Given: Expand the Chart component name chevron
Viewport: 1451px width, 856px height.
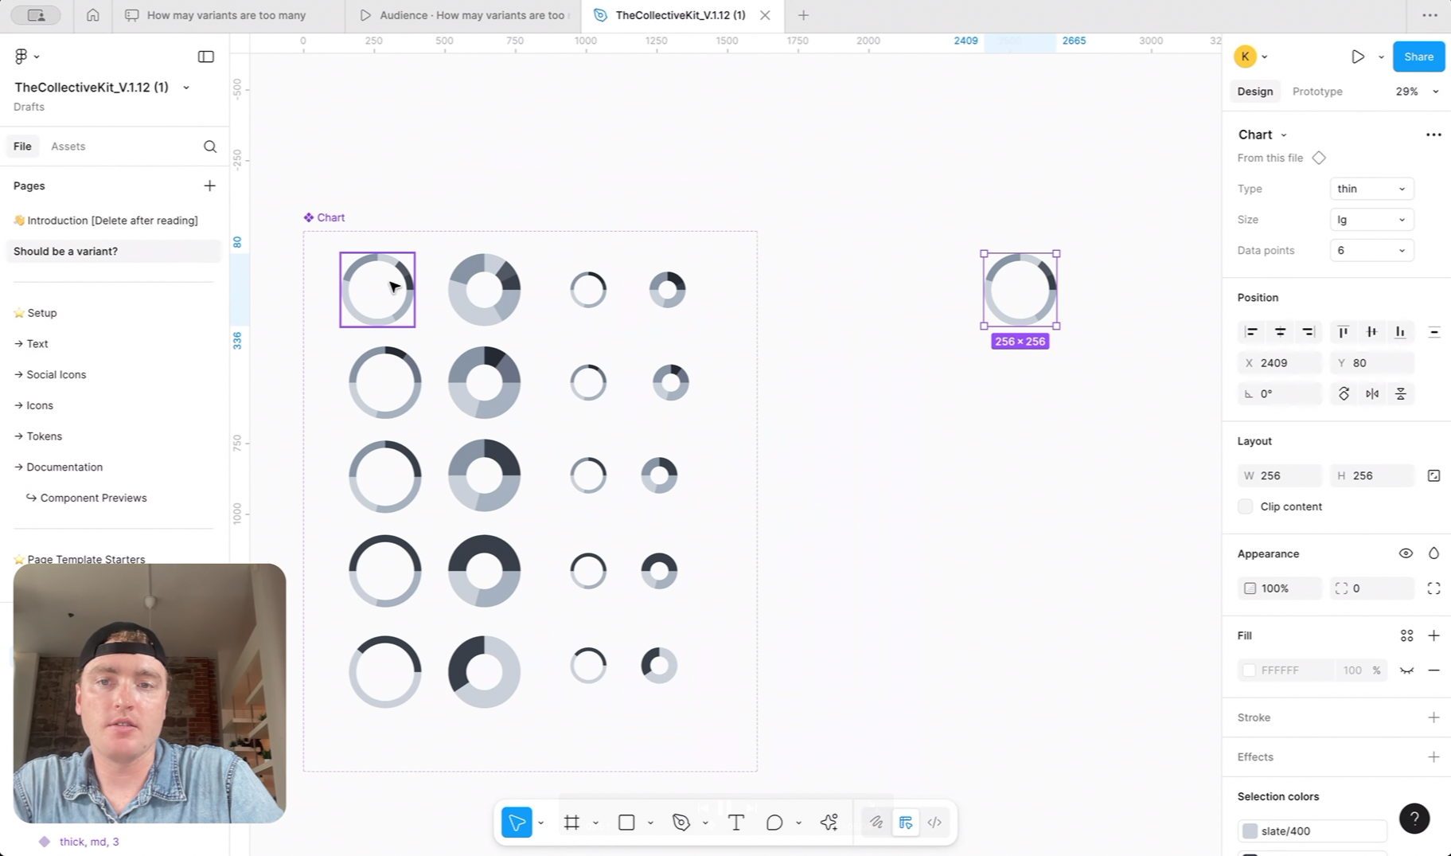Looking at the screenshot, I should (x=1284, y=135).
